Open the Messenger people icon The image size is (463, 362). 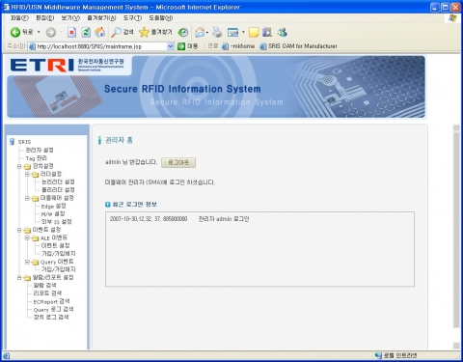(x=283, y=32)
